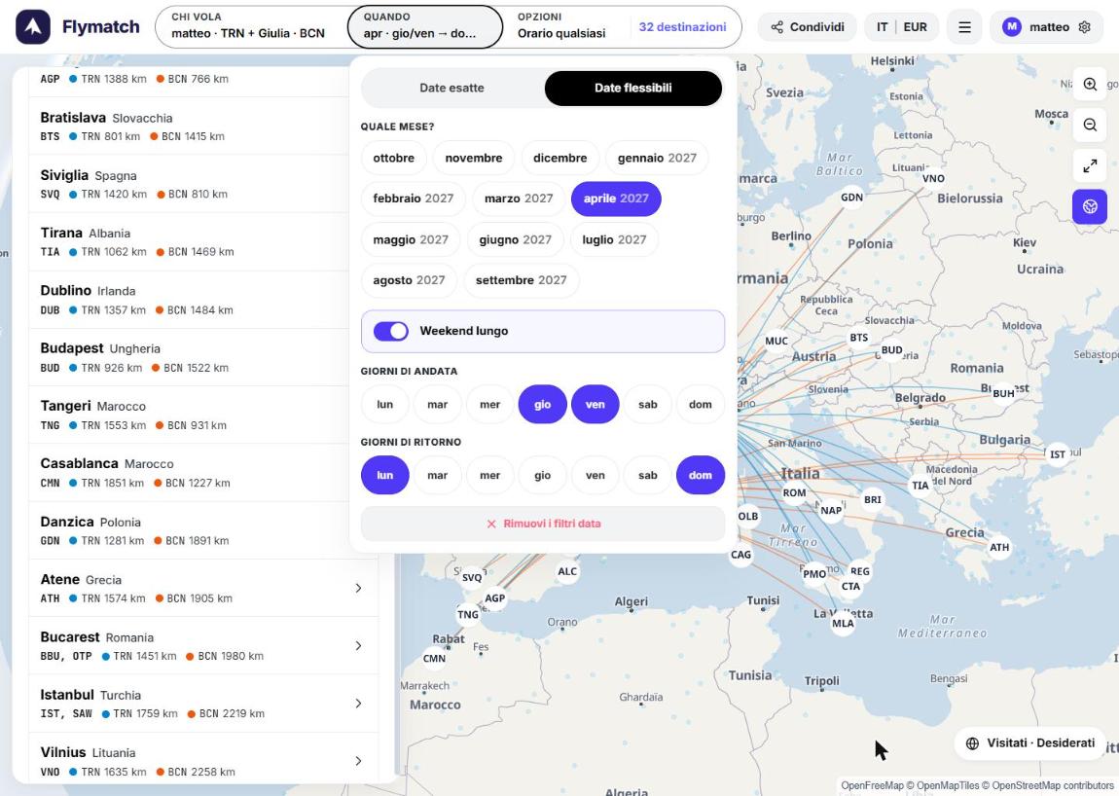Expand the Atene row chevron
The image size is (1119, 796).
coord(358,589)
